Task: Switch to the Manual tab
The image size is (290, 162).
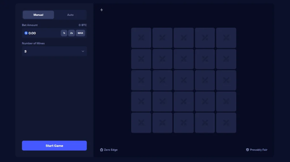Action: tap(38, 15)
